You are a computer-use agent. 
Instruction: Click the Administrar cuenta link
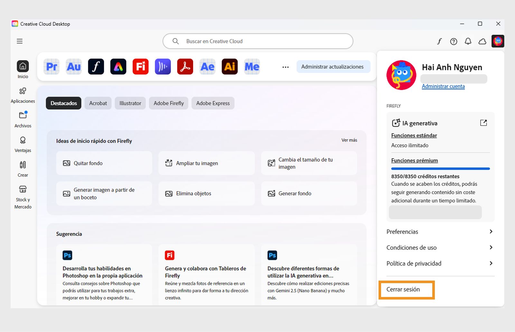[443, 86]
